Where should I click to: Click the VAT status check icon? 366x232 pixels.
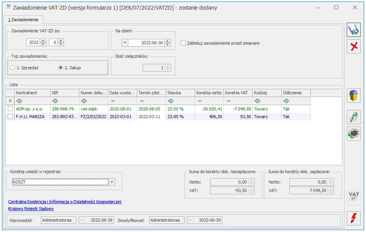[x=353, y=197]
